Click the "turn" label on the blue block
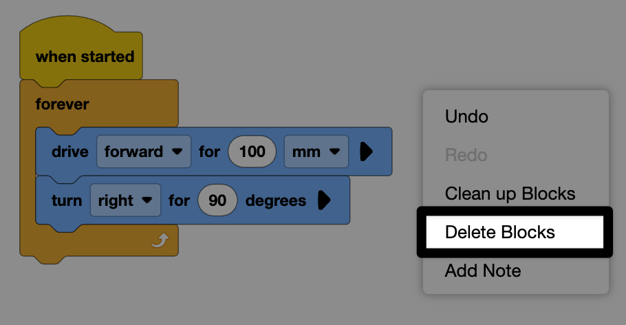Screen dimensions: 626x325 [67, 200]
